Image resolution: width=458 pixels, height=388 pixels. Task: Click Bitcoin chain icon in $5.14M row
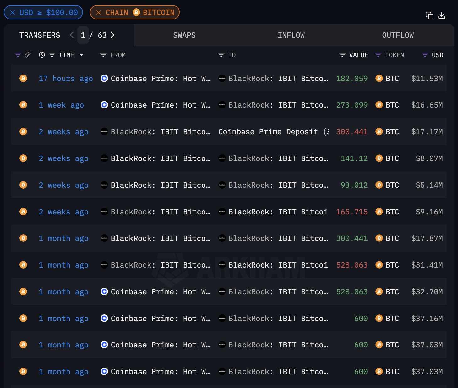[23, 185]
